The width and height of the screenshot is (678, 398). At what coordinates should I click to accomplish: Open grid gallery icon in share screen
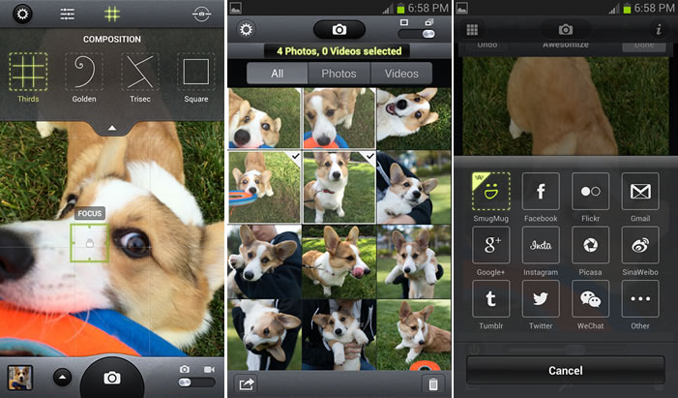coord(472,29)
